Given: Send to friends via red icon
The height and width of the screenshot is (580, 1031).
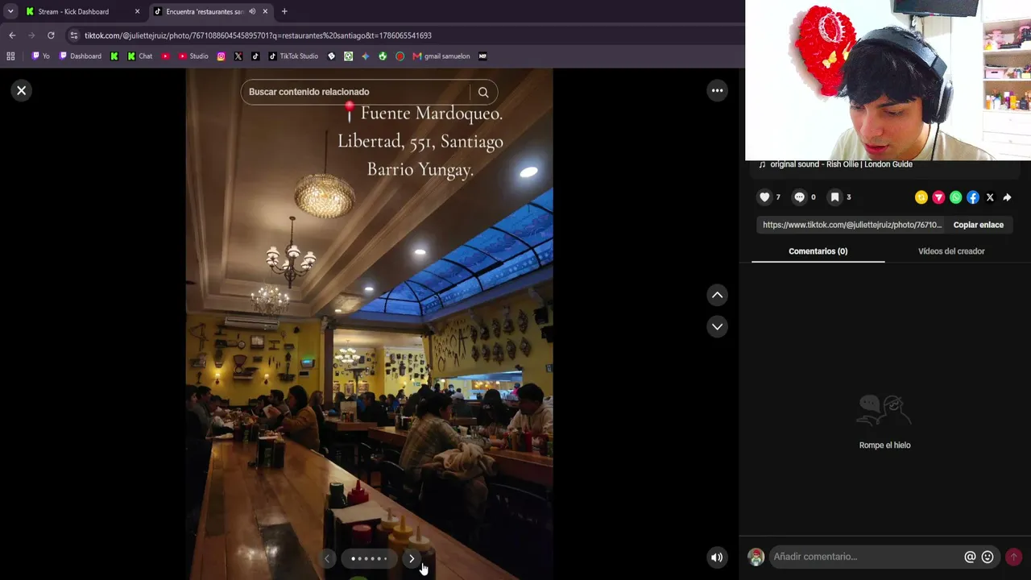Looking at the screenshot, I should [x=938, y=197].
